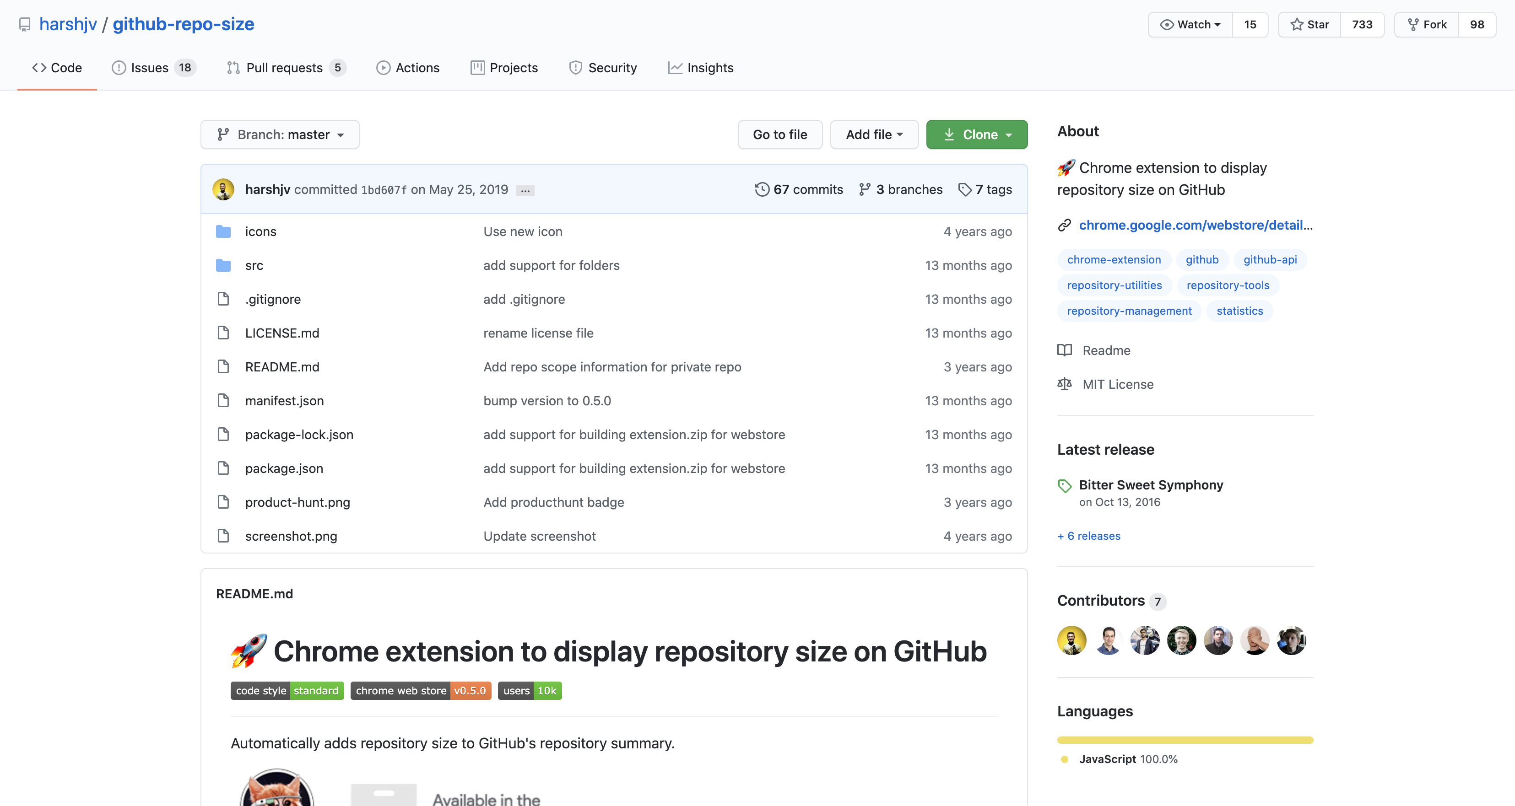1515x806 pixels.
Task: View the 15 watchers count
Action: click(x=1250, y=25)
